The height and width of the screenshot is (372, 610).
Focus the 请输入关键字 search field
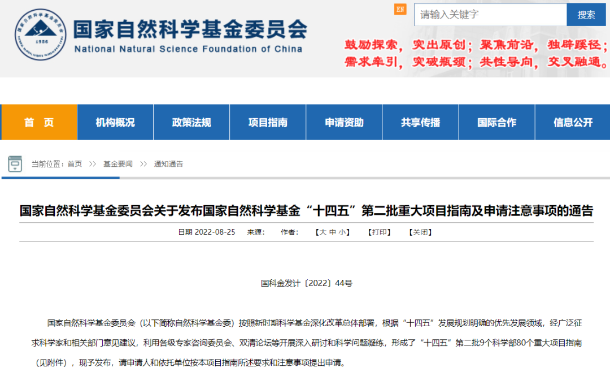pos(490,15)
